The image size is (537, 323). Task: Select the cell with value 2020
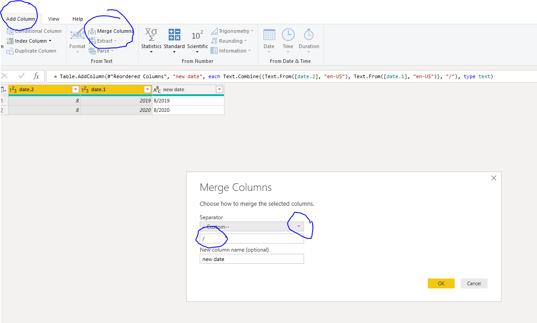(x=116, y=110)
